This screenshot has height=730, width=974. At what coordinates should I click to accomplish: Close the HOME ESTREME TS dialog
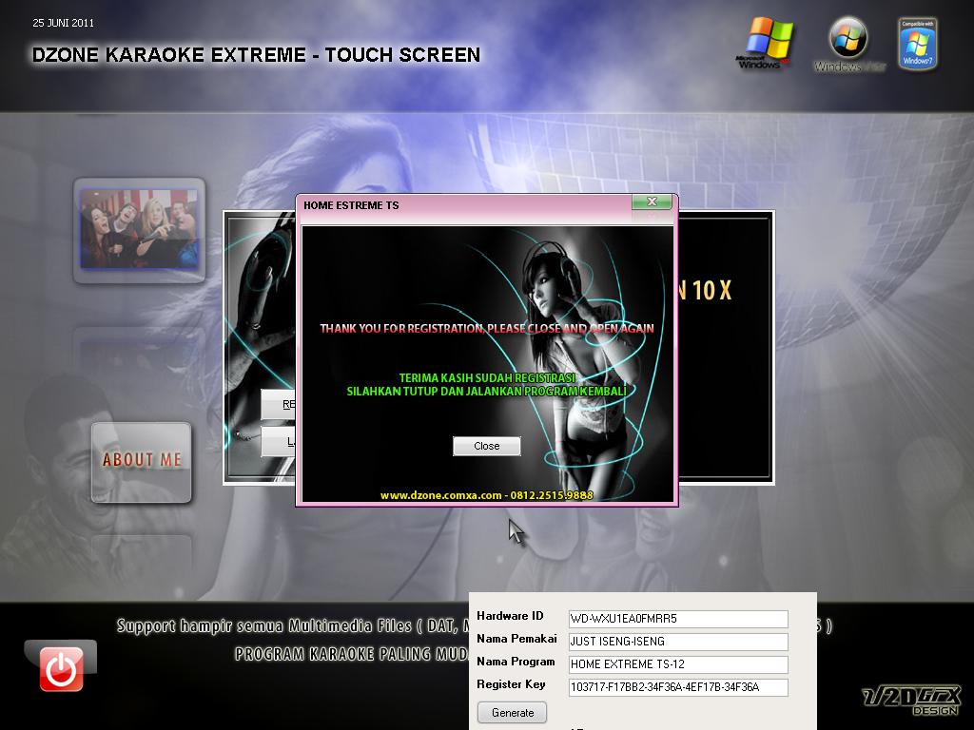pos(653,202)
